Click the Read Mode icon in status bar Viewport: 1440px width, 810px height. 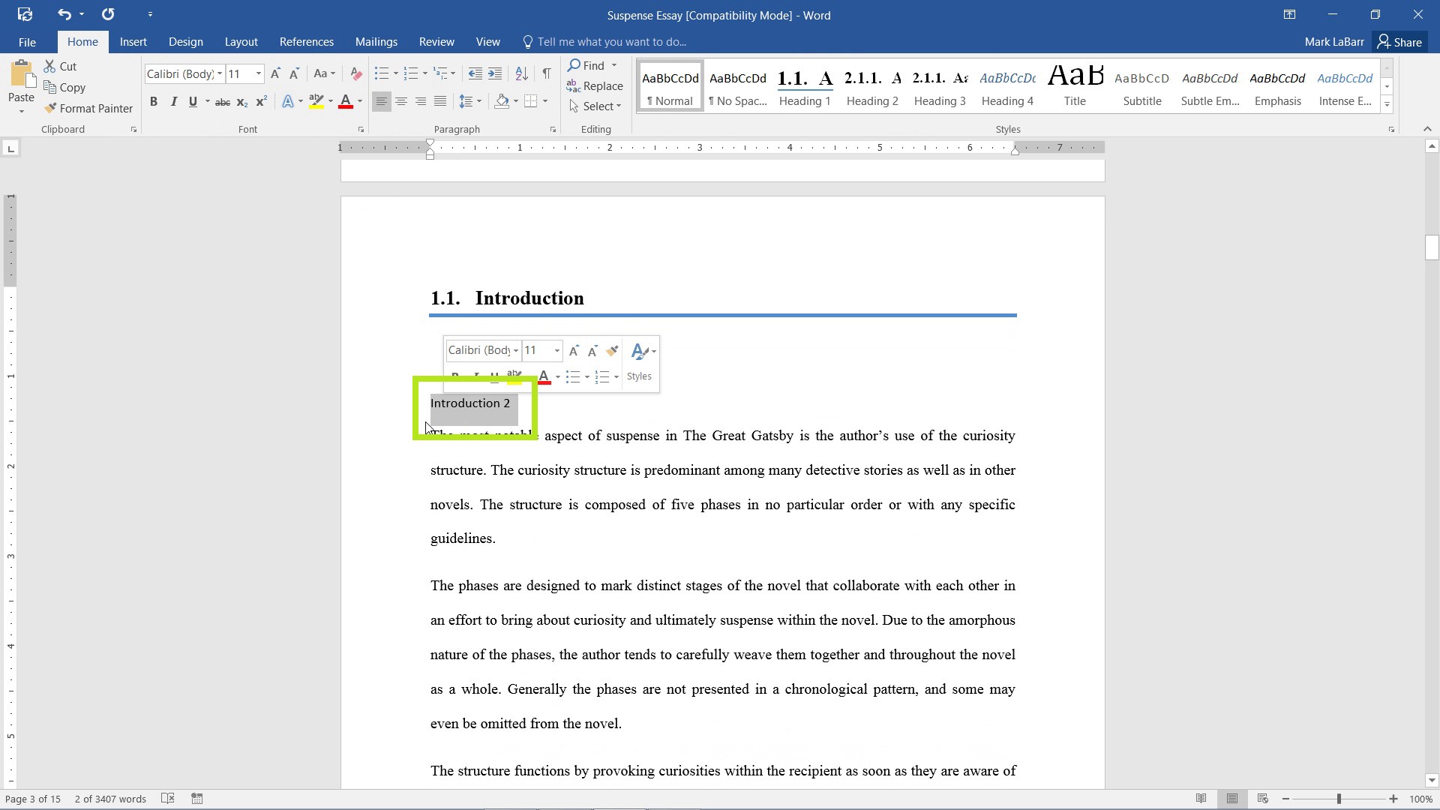(x=1201, y=799)
